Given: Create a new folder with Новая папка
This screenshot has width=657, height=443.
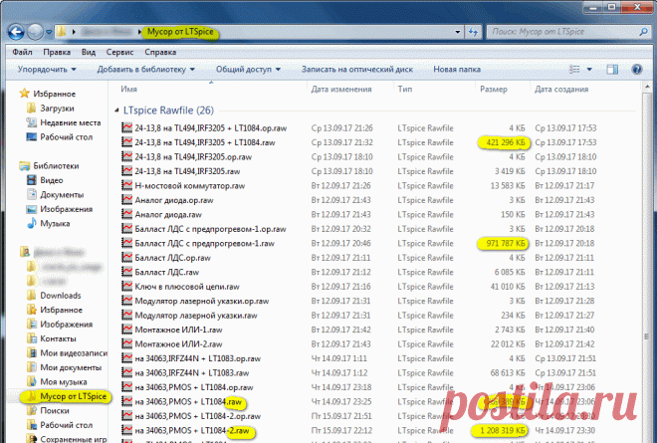Looking at the screenshot, I should [457, 69].
